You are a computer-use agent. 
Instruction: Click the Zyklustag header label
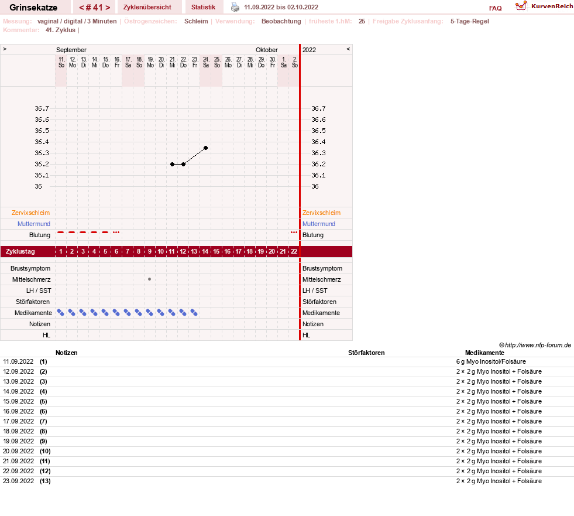(20, 251)
